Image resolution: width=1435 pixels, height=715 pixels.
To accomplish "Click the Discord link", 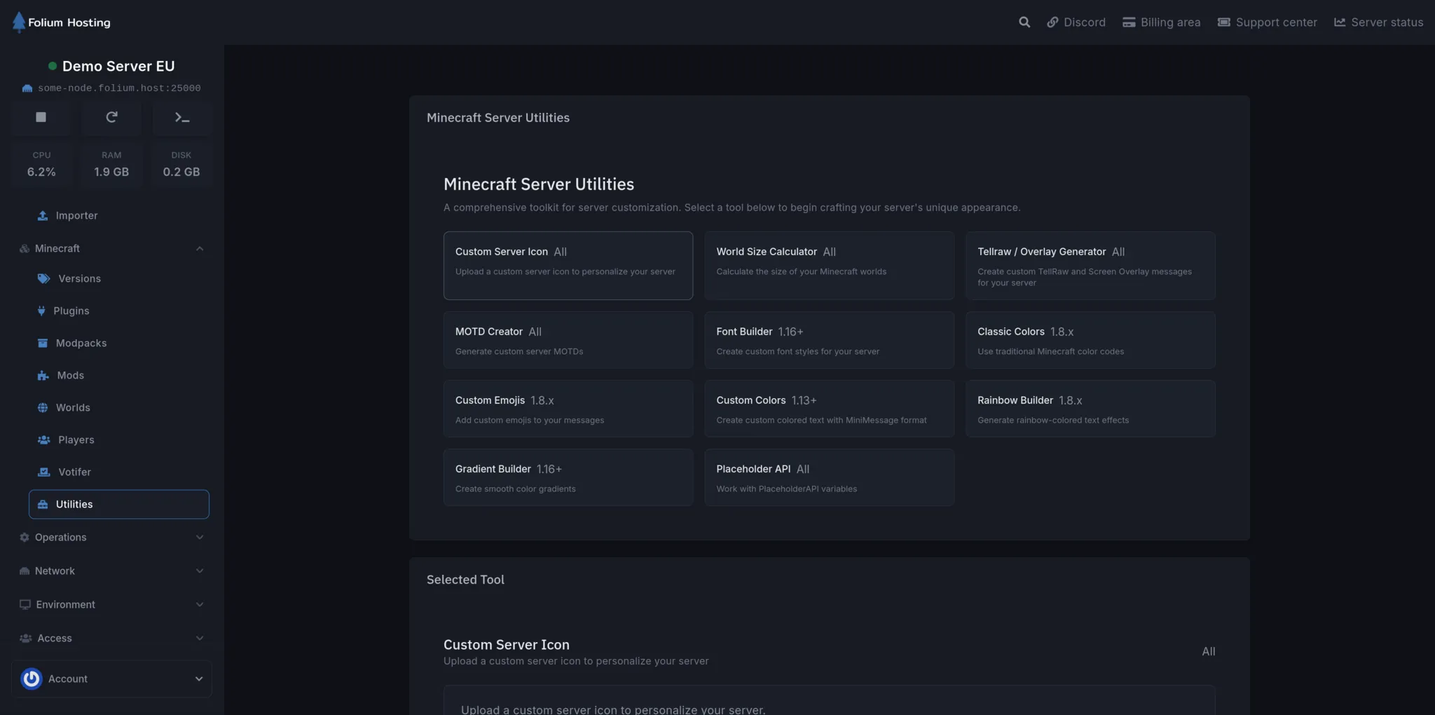I will tap(1076, 22).
